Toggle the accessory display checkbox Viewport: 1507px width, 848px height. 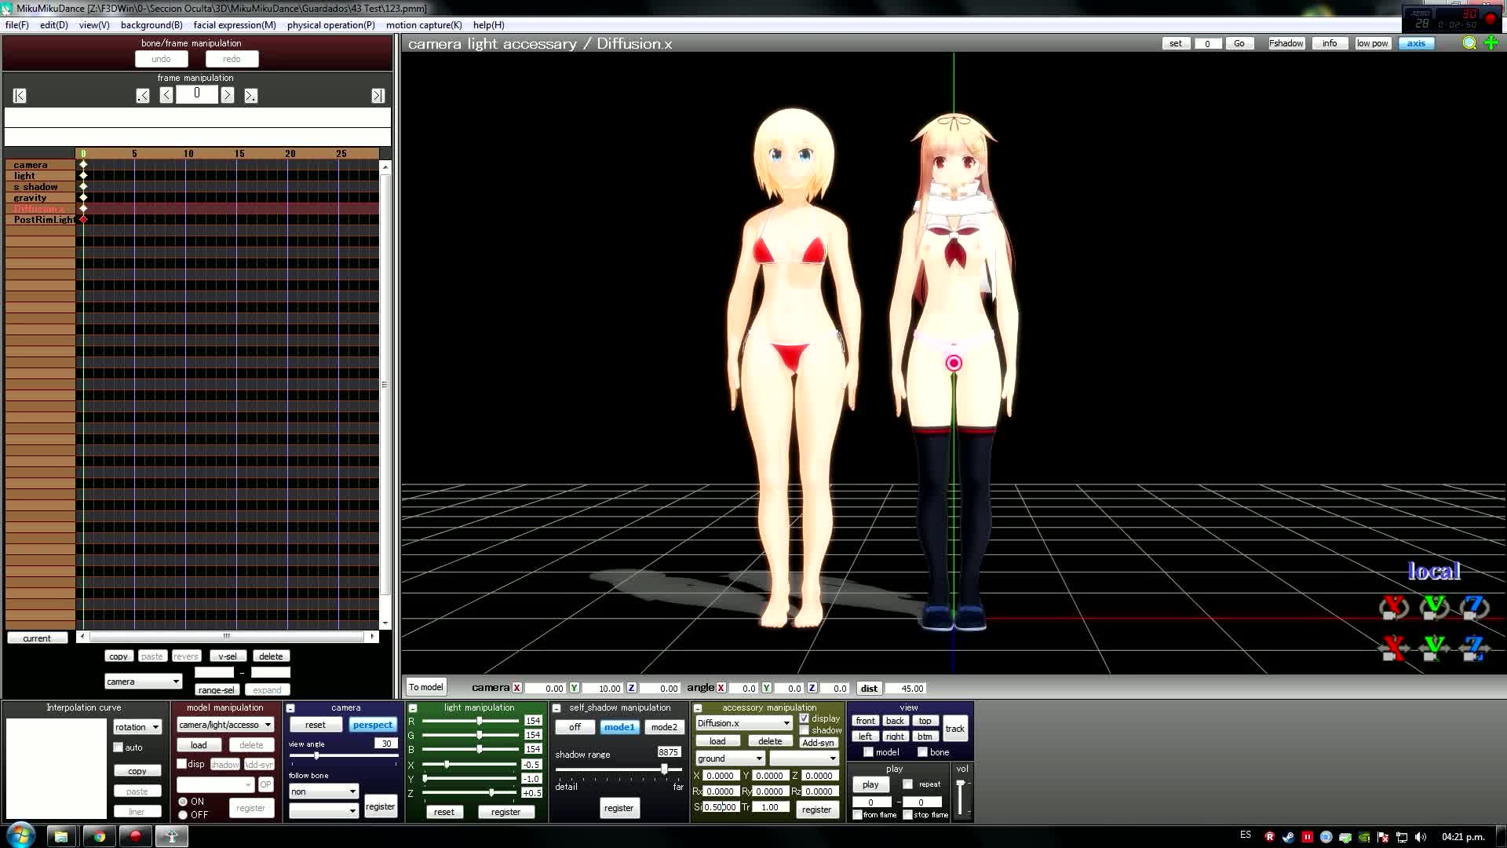click(x=805, y=718)
